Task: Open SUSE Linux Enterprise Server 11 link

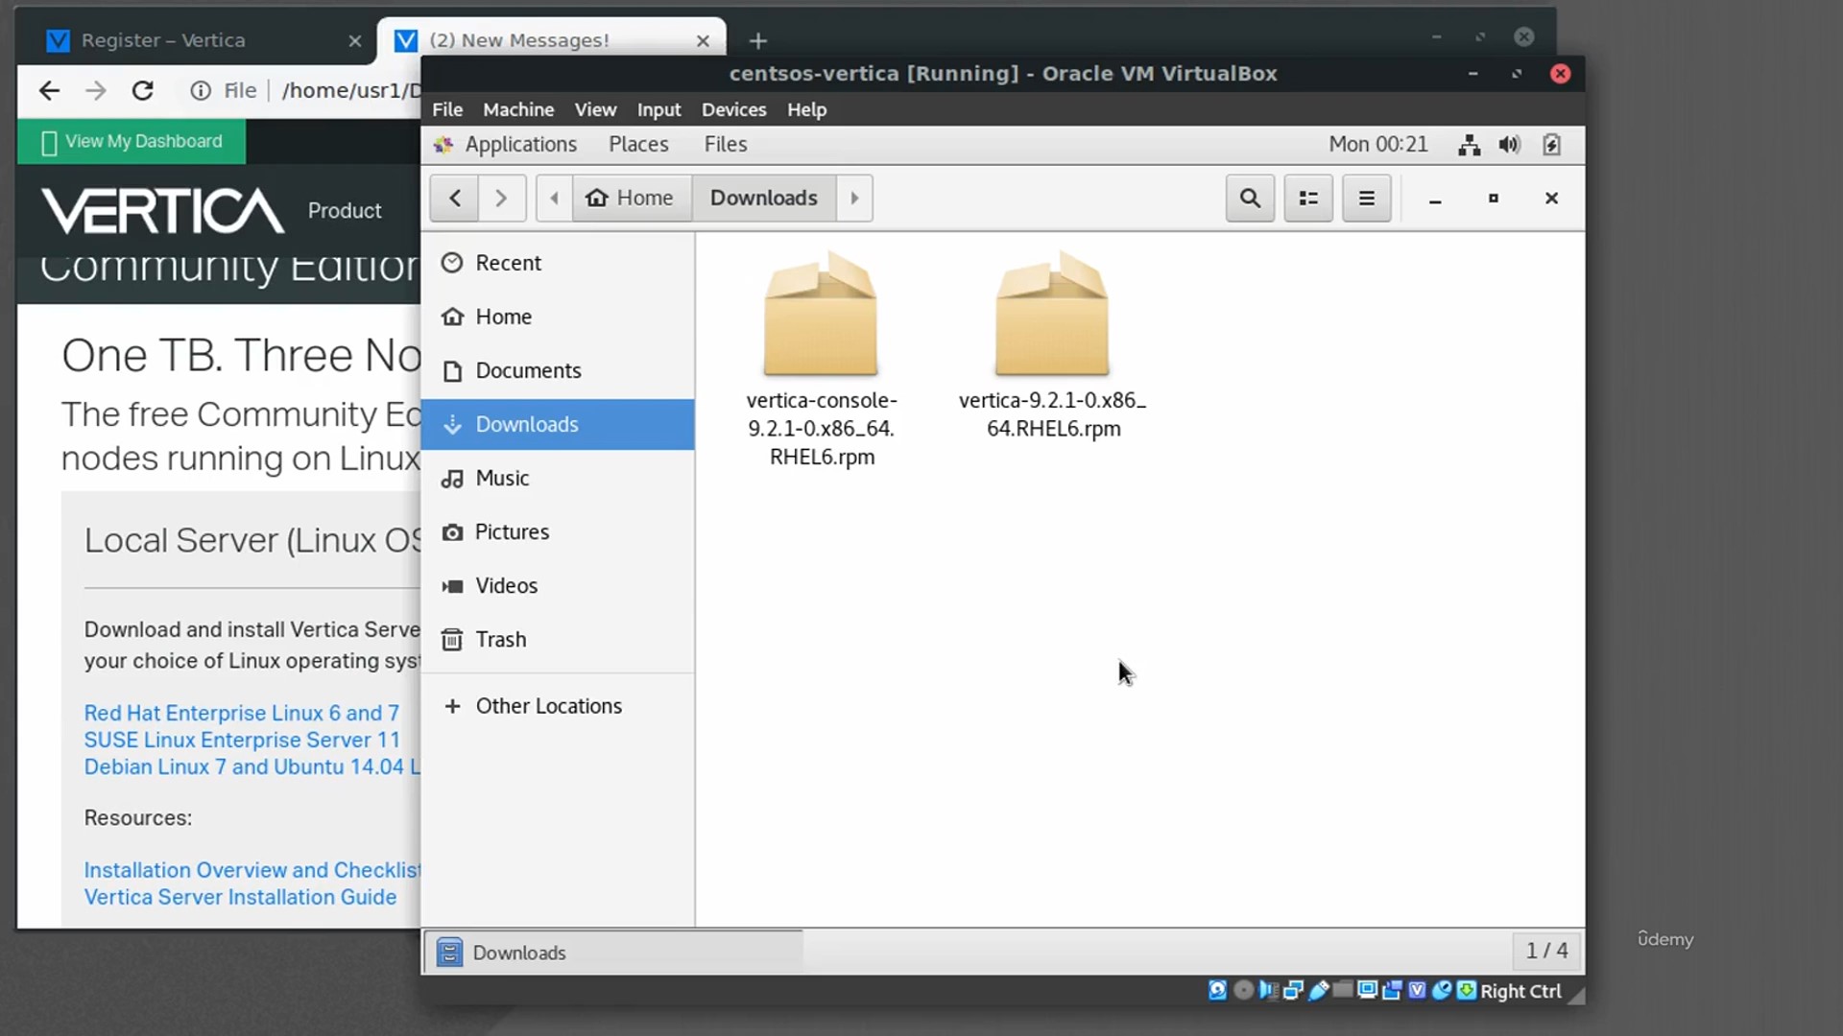Action: (242, 740)
